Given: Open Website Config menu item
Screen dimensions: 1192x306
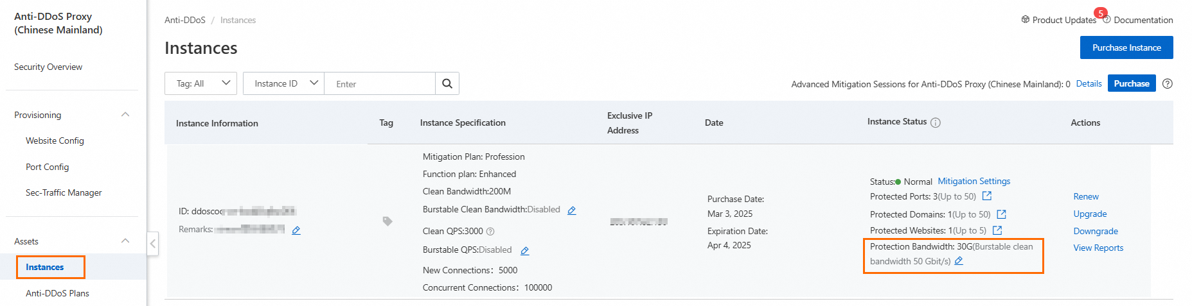Looking at the screenshot, I should tap(55, 140).
